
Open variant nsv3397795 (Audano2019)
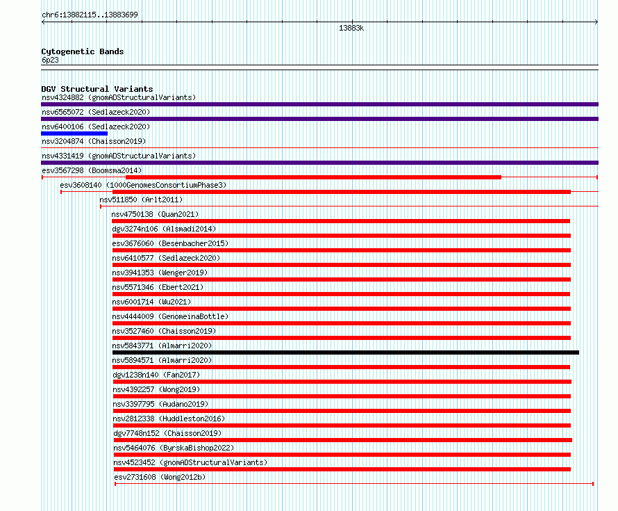pos(160,404)
